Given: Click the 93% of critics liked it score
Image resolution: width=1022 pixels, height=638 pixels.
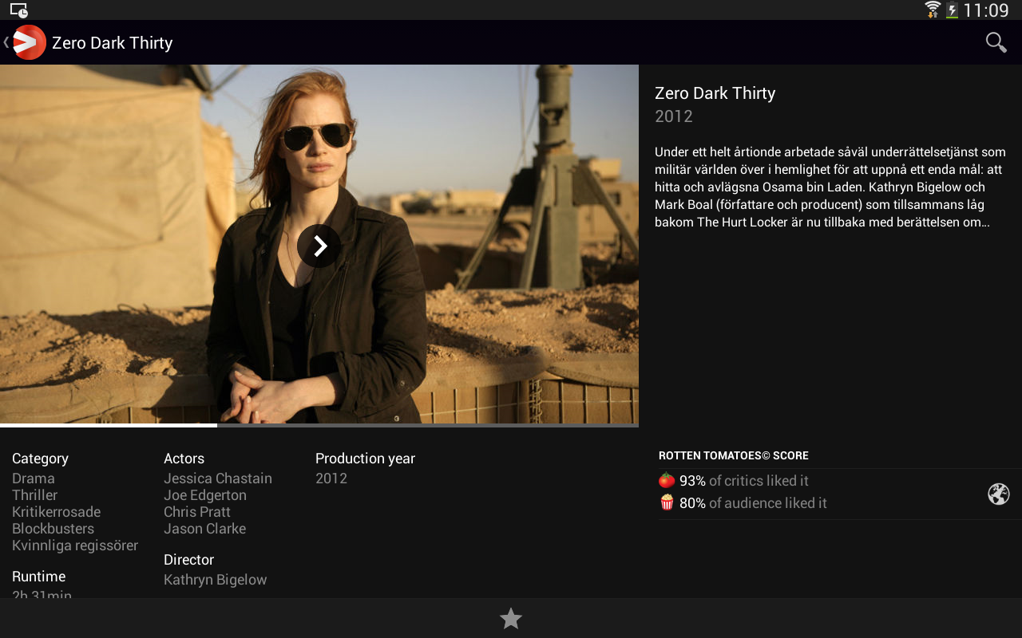Looking at the screenshot, I should (x=744, y=481).
